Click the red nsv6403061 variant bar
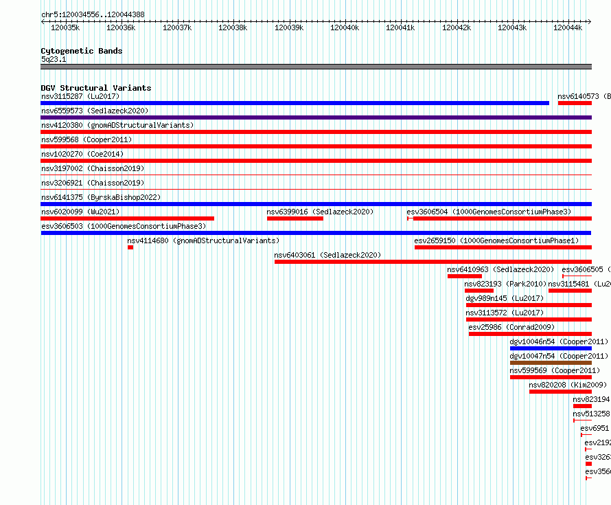 [433, 262]
